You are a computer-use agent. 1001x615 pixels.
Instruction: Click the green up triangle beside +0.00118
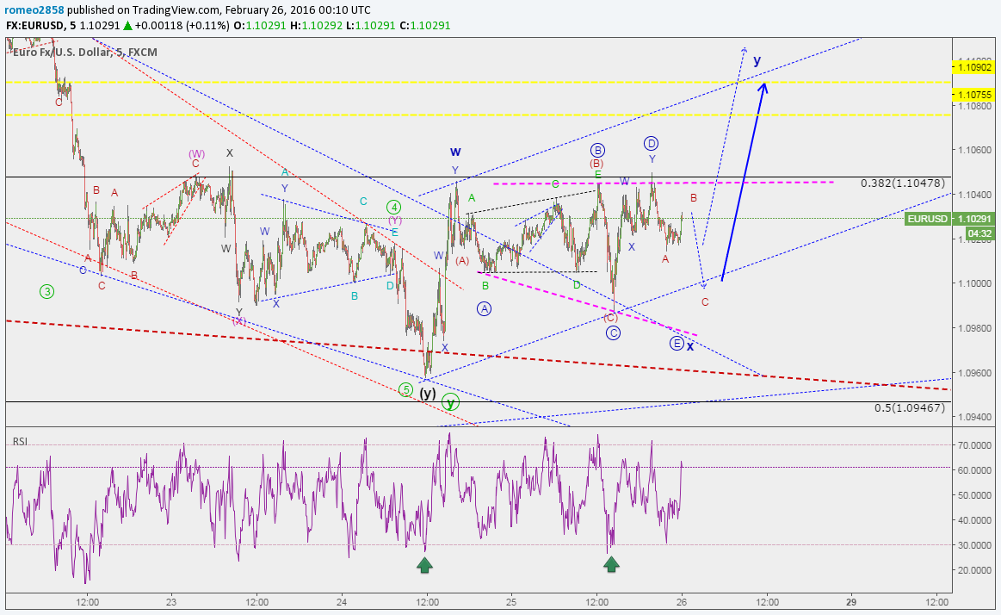pos(127,26)
